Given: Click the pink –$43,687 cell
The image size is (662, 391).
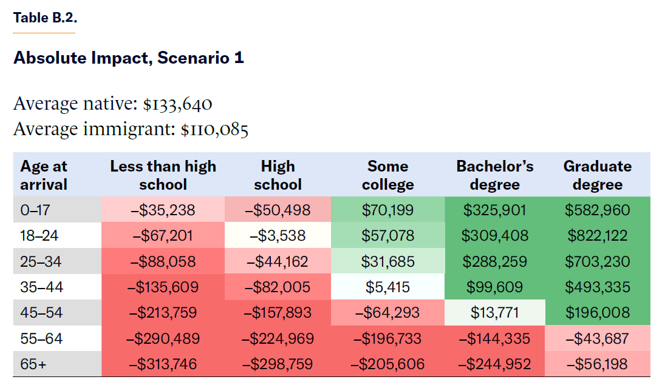Looking at the screenshot, I should pyautogui.click(x=597, y=338).
